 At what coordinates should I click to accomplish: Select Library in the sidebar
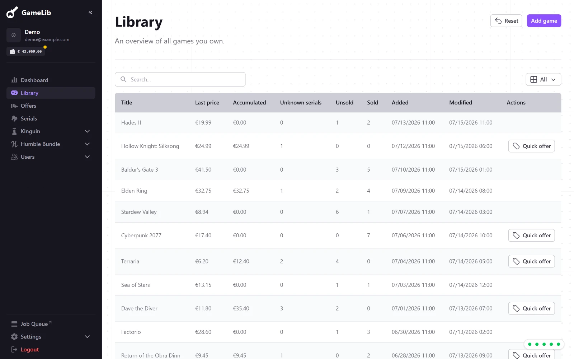coord(51,93)
